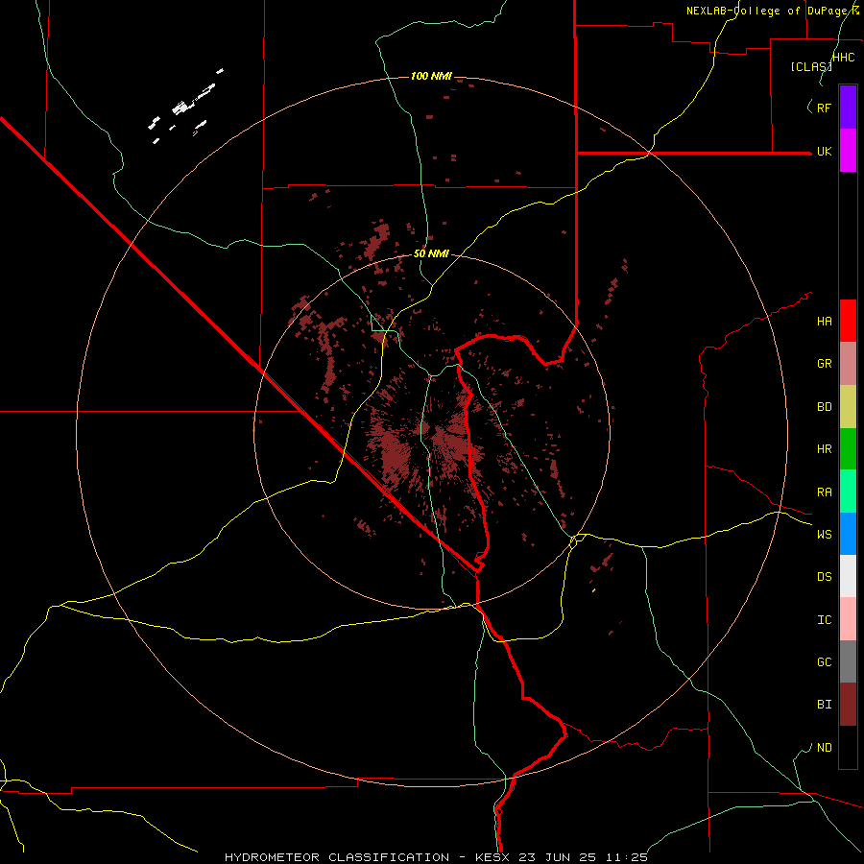Click the magenta UK legend color swatch

click(x=848, y=150)
